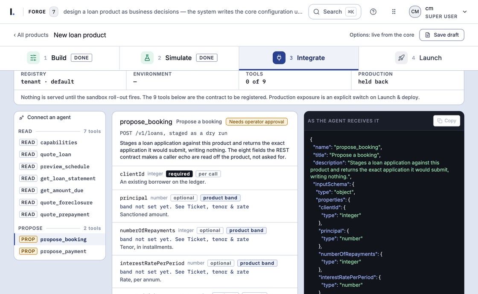478x294 pixels.
Task: Click the per call badge on clientId
Action: pos(208,174)
